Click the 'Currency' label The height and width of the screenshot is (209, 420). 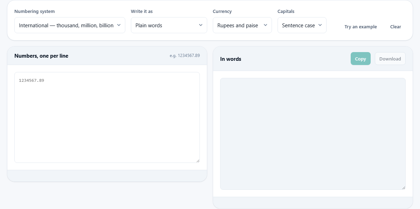tap(222, 12)
